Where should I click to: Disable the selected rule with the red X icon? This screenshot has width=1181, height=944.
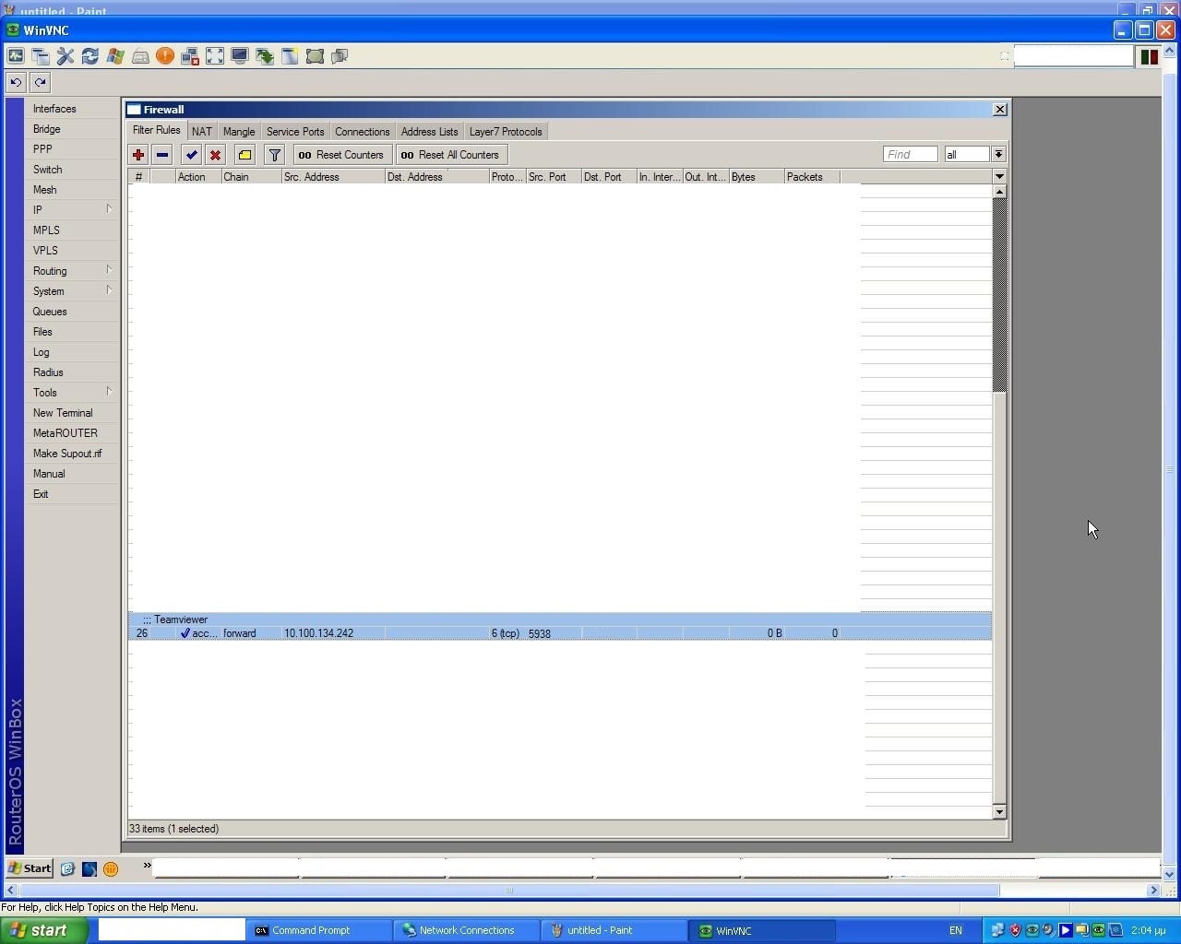(x=215, y=155)
